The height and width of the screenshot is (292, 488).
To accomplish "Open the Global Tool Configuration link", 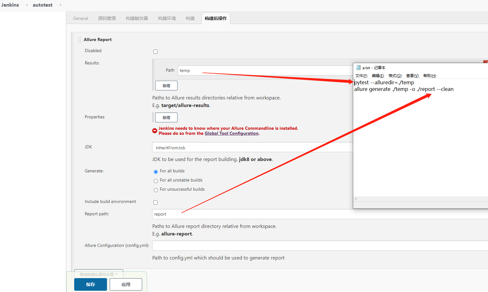I will 232,134.
